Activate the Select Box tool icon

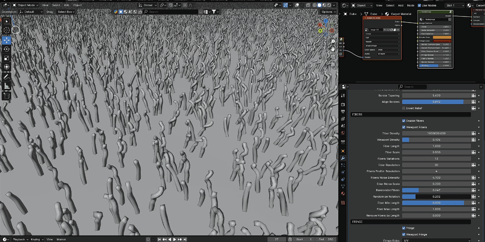click(x=7, y=21)
